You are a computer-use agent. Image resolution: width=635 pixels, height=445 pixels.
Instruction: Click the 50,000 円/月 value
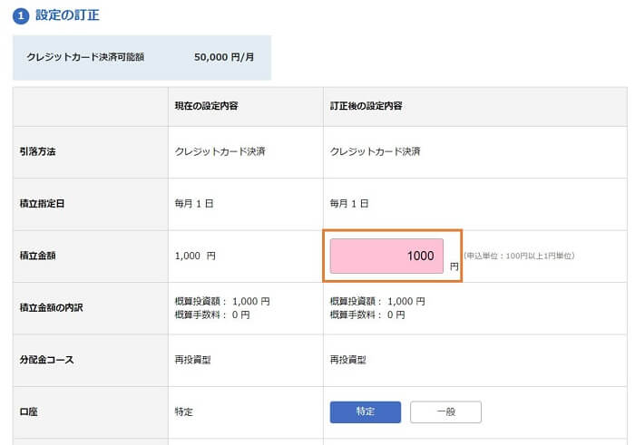pyautogui.click(x=224, y=57)
